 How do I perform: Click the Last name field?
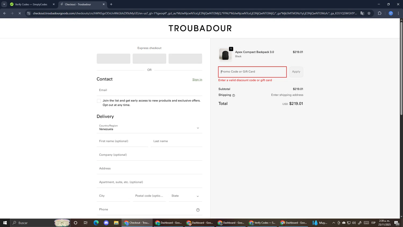(x=177, y=141)
